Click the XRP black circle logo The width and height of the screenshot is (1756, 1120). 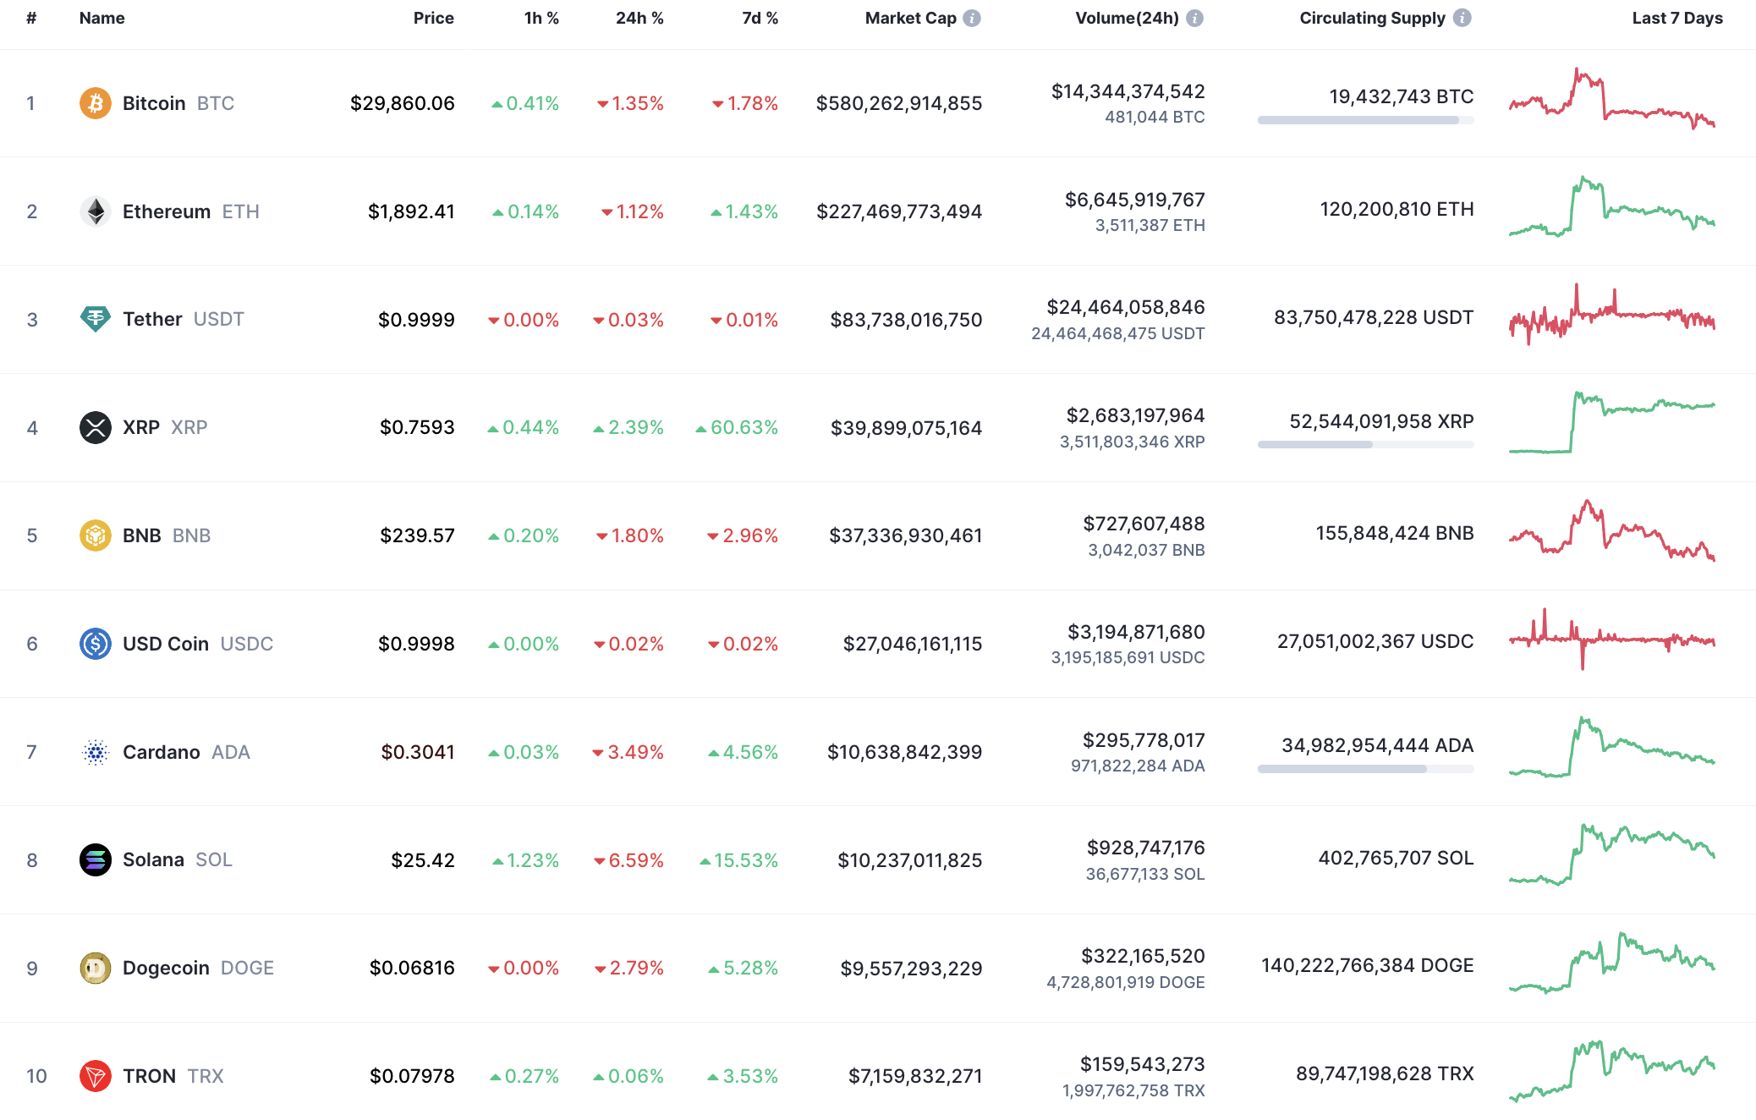(x=96, y=427)
